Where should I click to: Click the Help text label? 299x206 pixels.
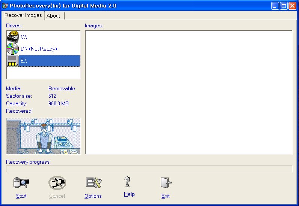129,194
